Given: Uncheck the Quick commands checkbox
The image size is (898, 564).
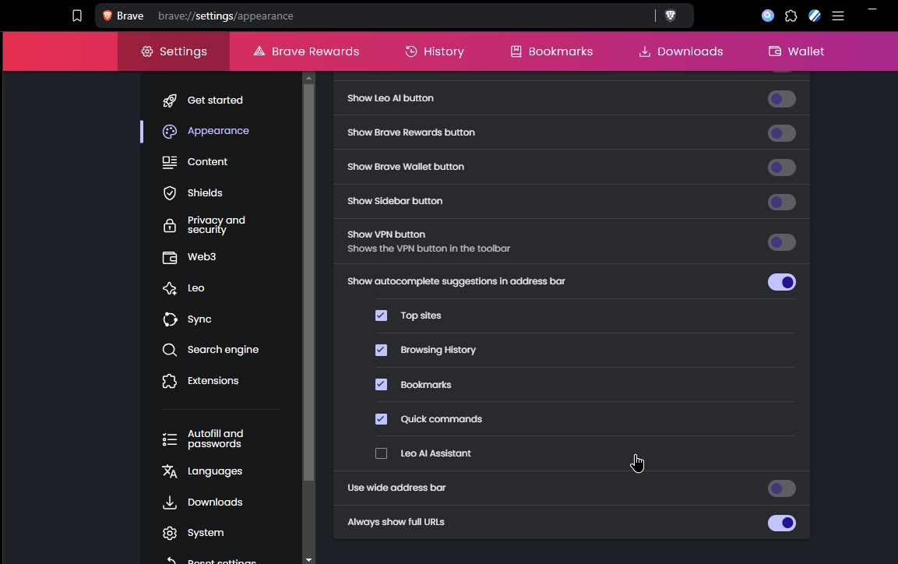Looking at the screenshot, I should pos(381,419).
